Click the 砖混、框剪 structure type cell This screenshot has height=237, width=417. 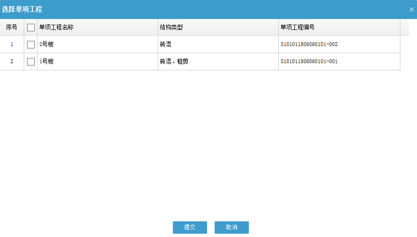pyautogui.click(x=174, y=62)
